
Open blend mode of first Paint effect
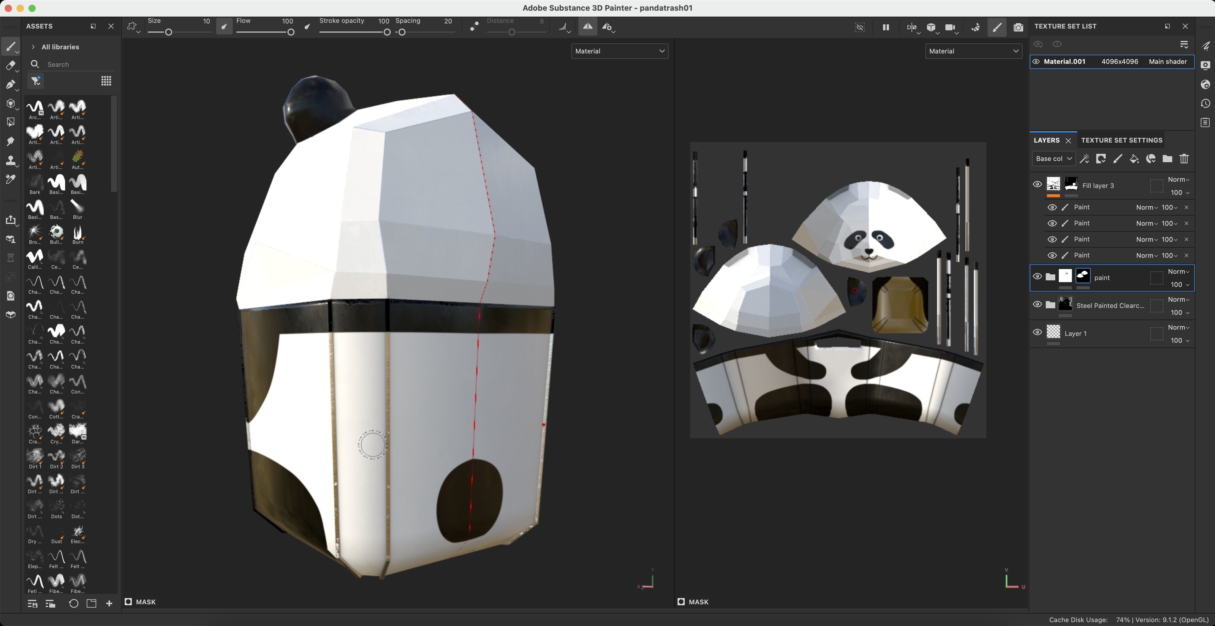(x=1147, y=207)
